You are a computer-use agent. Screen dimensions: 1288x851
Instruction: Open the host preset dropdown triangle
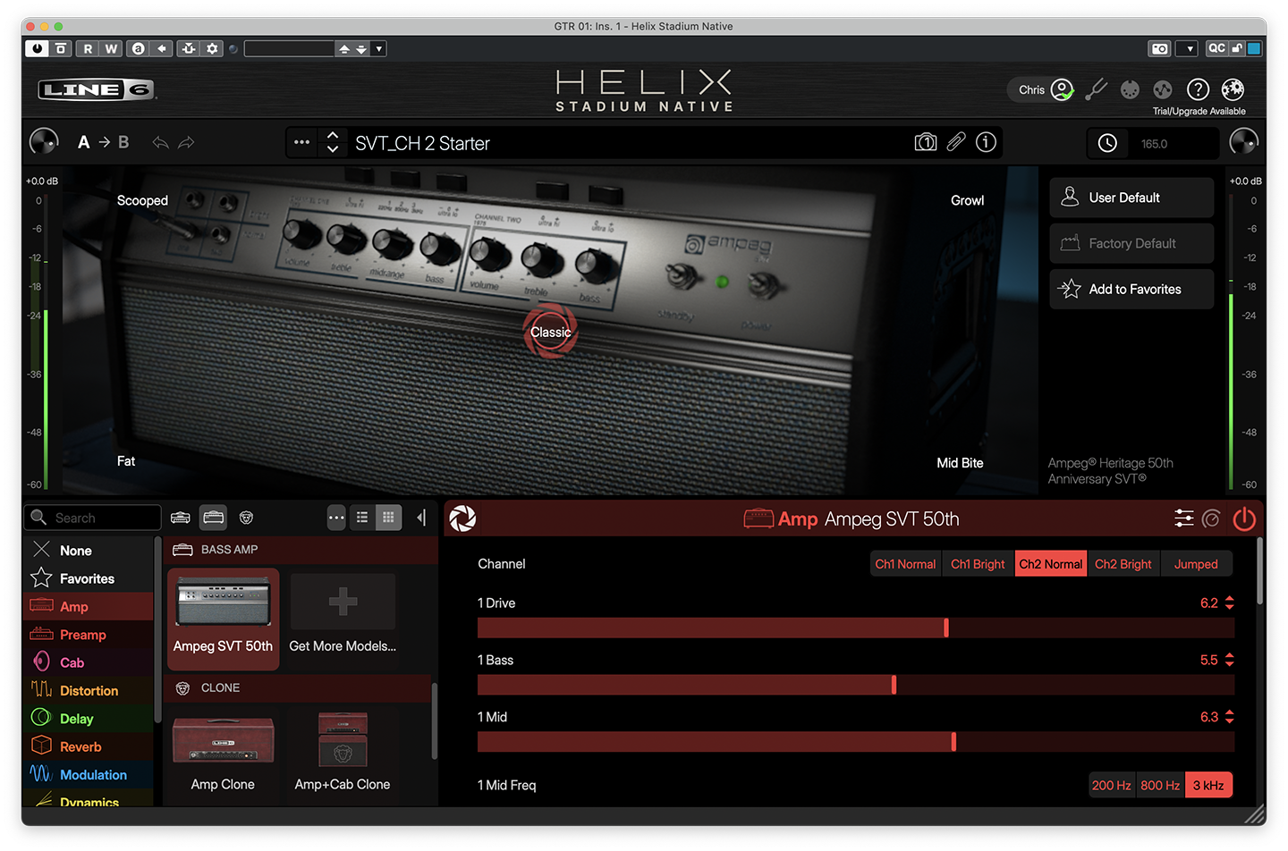[x=379, y=48]
